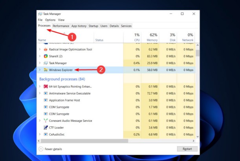The width and height of the screenshot is (240, 161).
Task: Click the Application Frame Host icon
Action: 46,100
